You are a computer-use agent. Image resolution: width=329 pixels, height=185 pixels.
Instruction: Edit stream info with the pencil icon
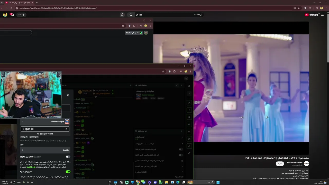coord(177,85)
